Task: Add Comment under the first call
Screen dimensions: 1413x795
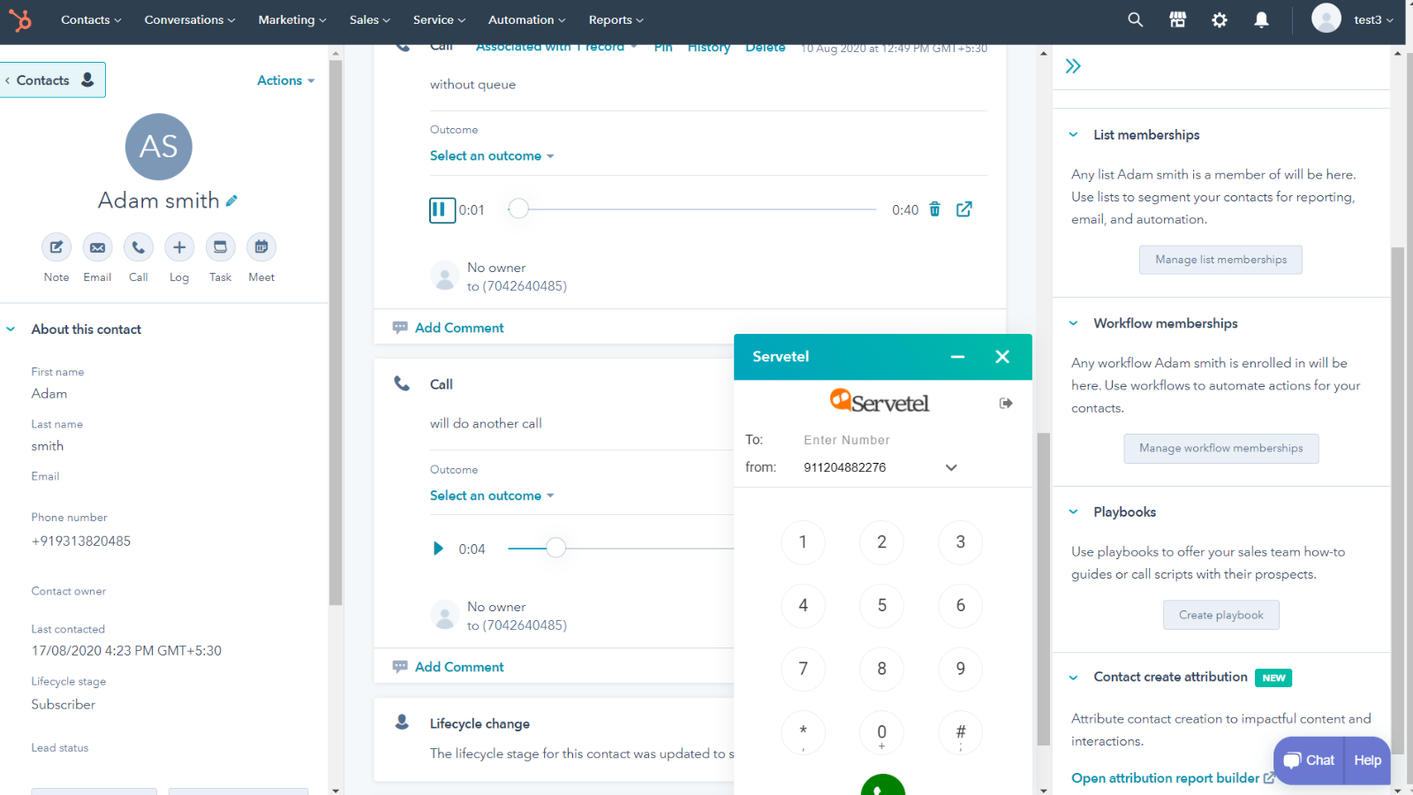Action: point(459,328)
